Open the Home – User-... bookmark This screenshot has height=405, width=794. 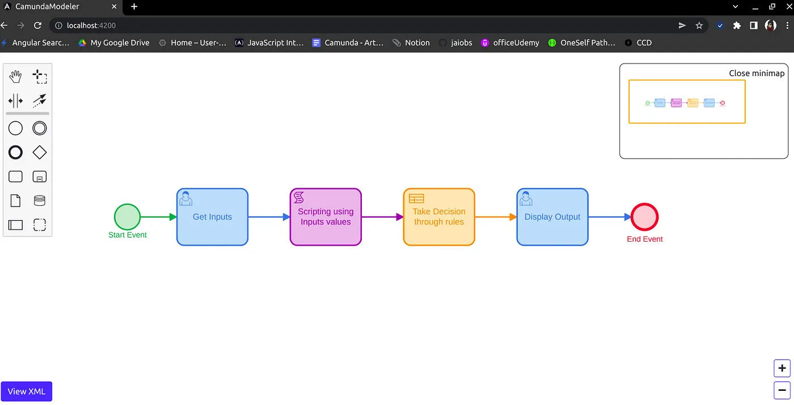pyautogui.click(x=192, y=43)
